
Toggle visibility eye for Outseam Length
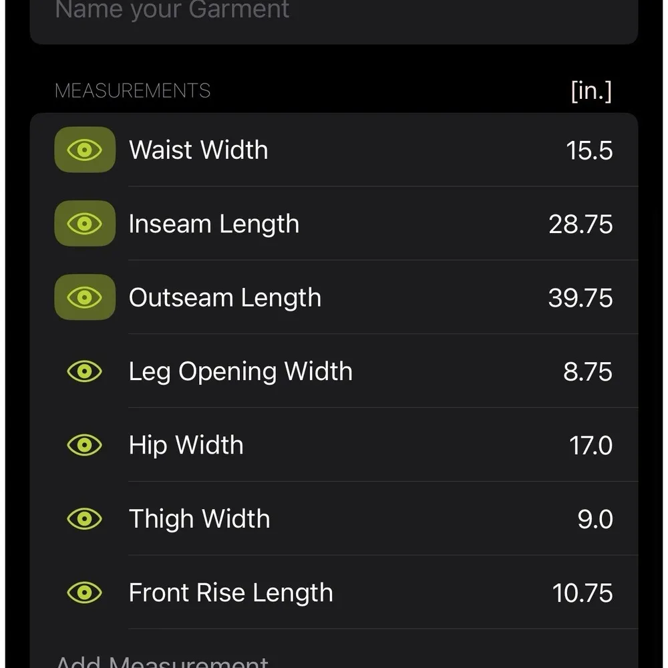(85, 297)
